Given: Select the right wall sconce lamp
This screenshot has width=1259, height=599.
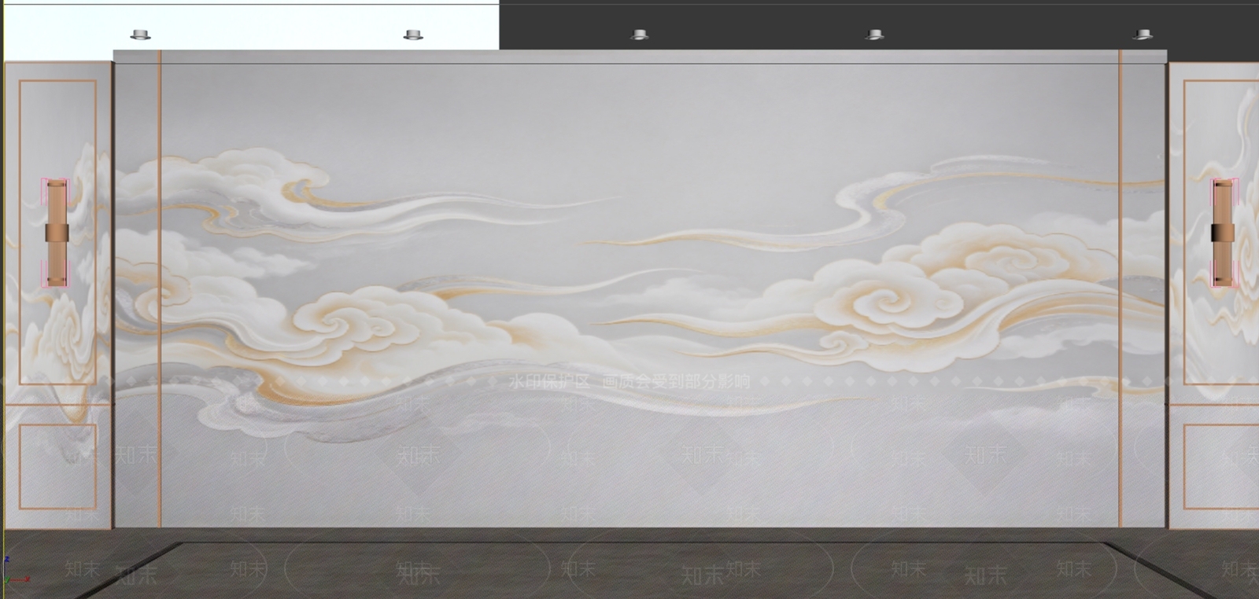Looking at the screenshot, I should [1222, 233].
